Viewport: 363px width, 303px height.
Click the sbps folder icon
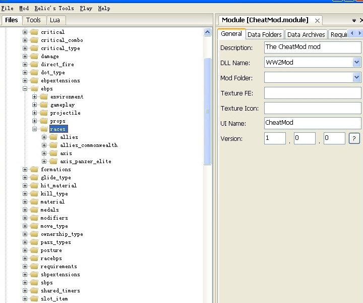click(34, 283)
